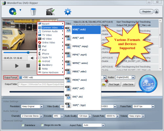Open the Apple TV category
This screenshot has width=164, height=131.
coord(51,57)
